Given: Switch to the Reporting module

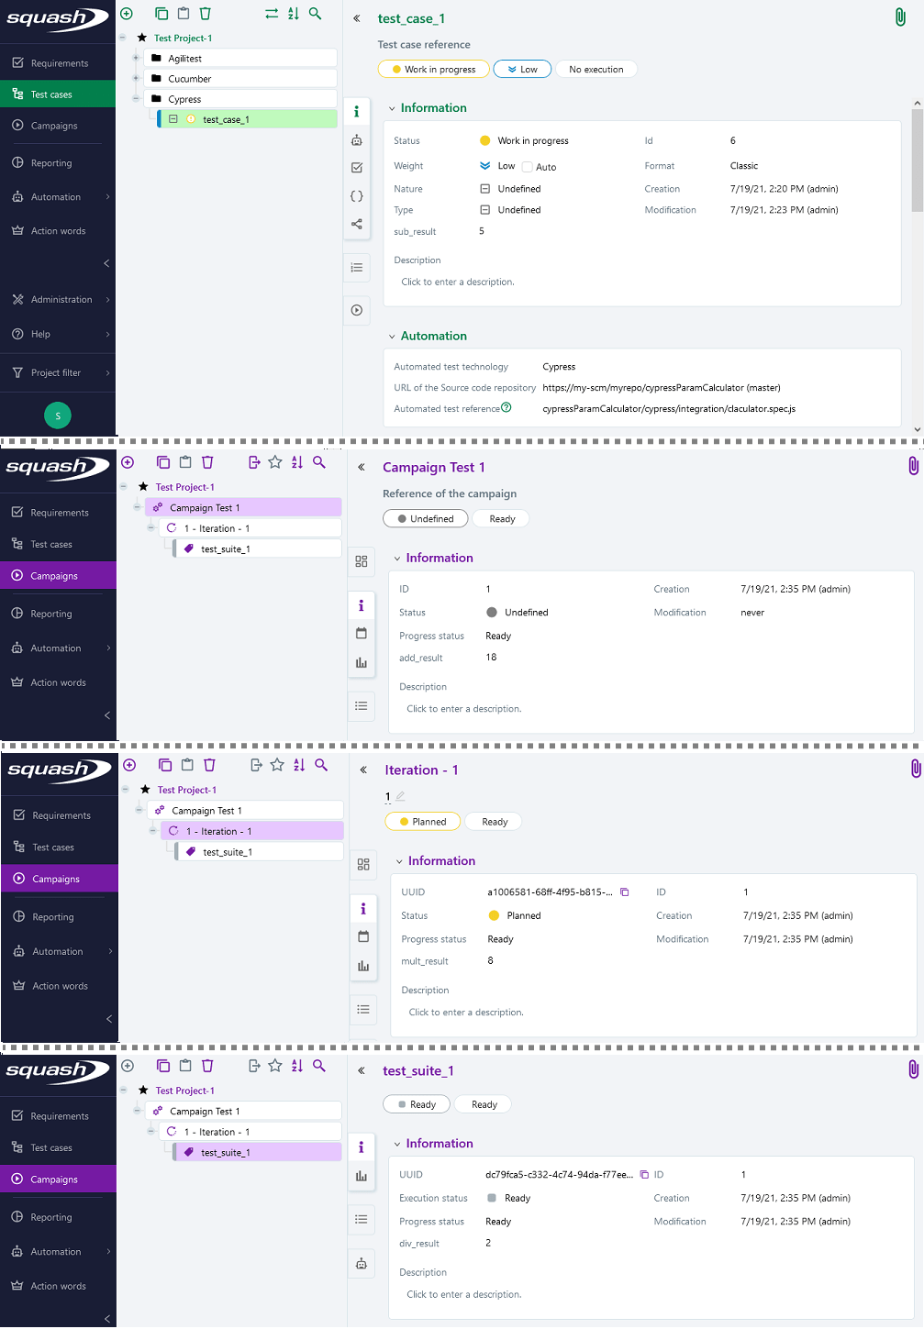Looking at the screenshot, I should click(x=52, y=162).
